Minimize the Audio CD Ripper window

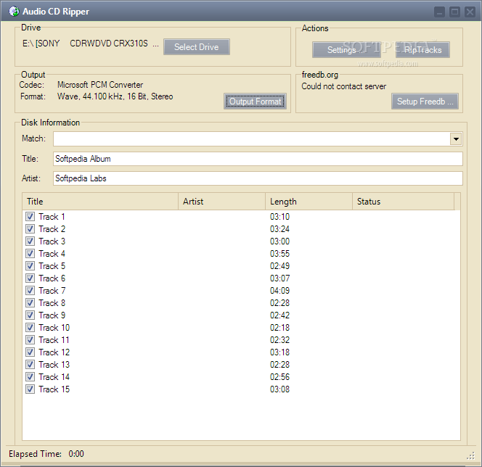pos(439,12)
